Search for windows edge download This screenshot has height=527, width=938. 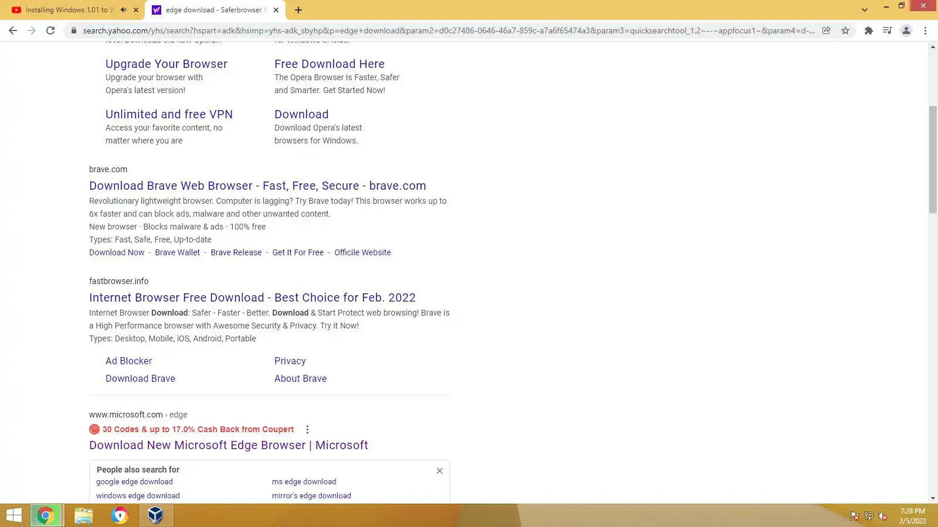pos(138,496)
